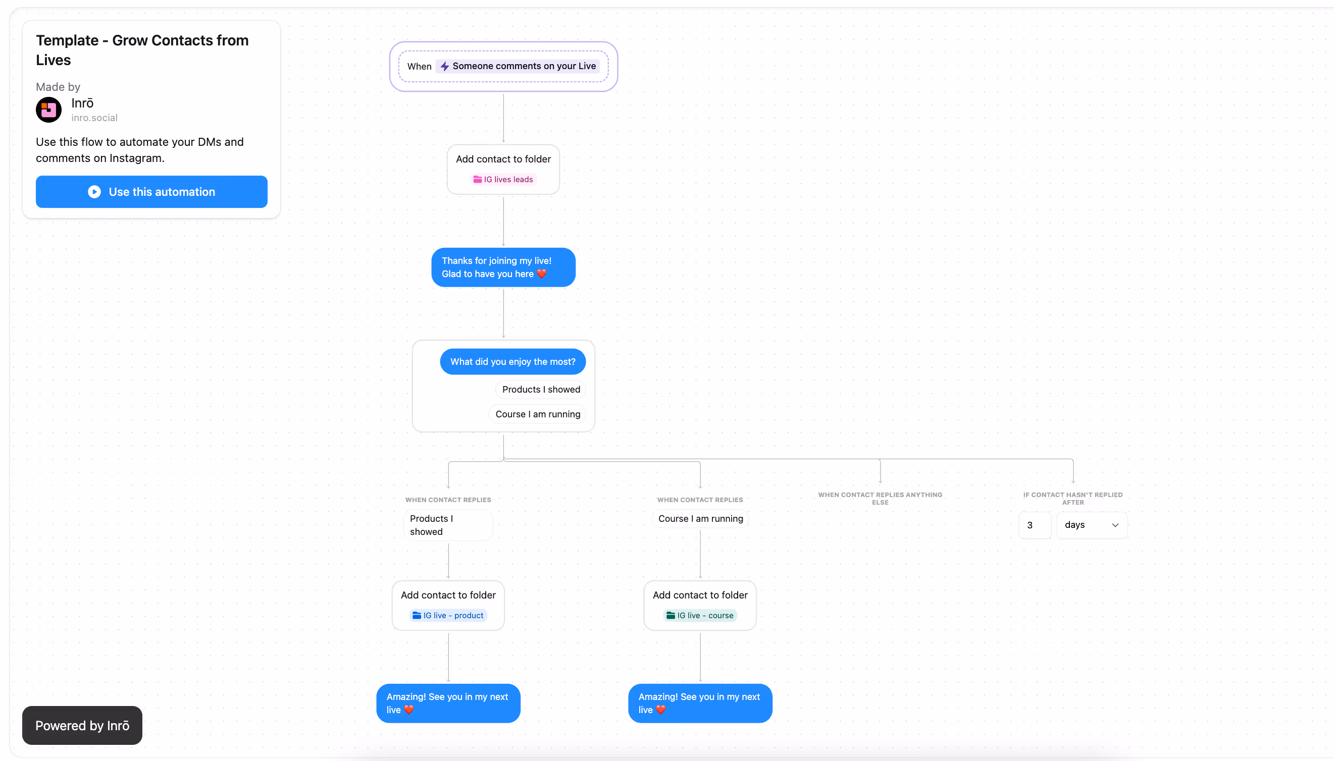This screenshot has width=1334, height=761.
Task: Click the play icon inside Use this automation button
Action: 94,191
